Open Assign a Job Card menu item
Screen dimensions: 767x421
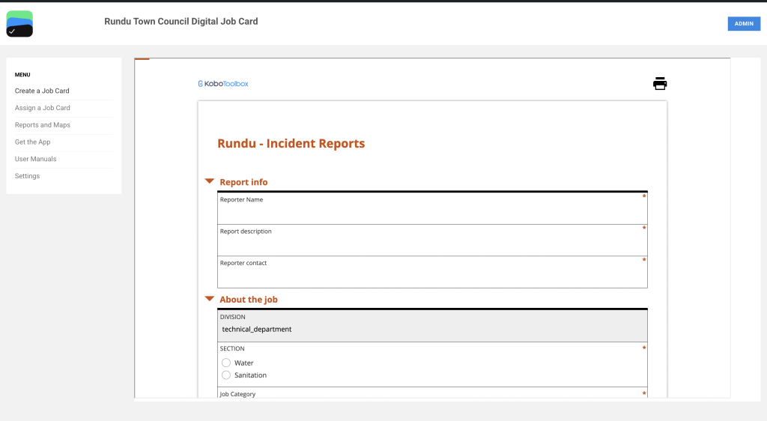pos(43,108)
